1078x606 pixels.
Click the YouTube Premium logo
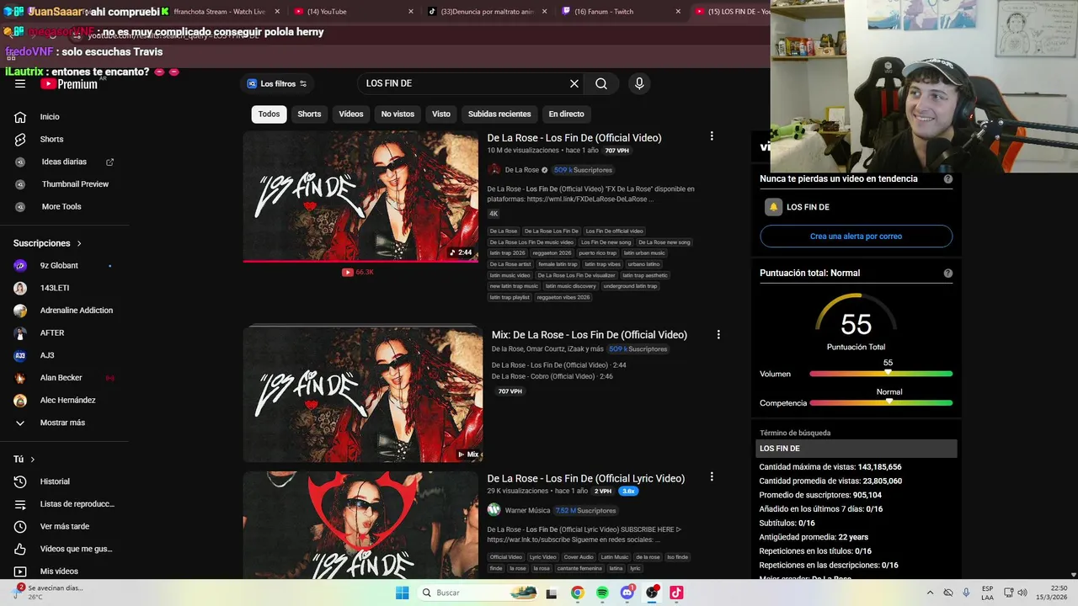click(x=69, y=83)
